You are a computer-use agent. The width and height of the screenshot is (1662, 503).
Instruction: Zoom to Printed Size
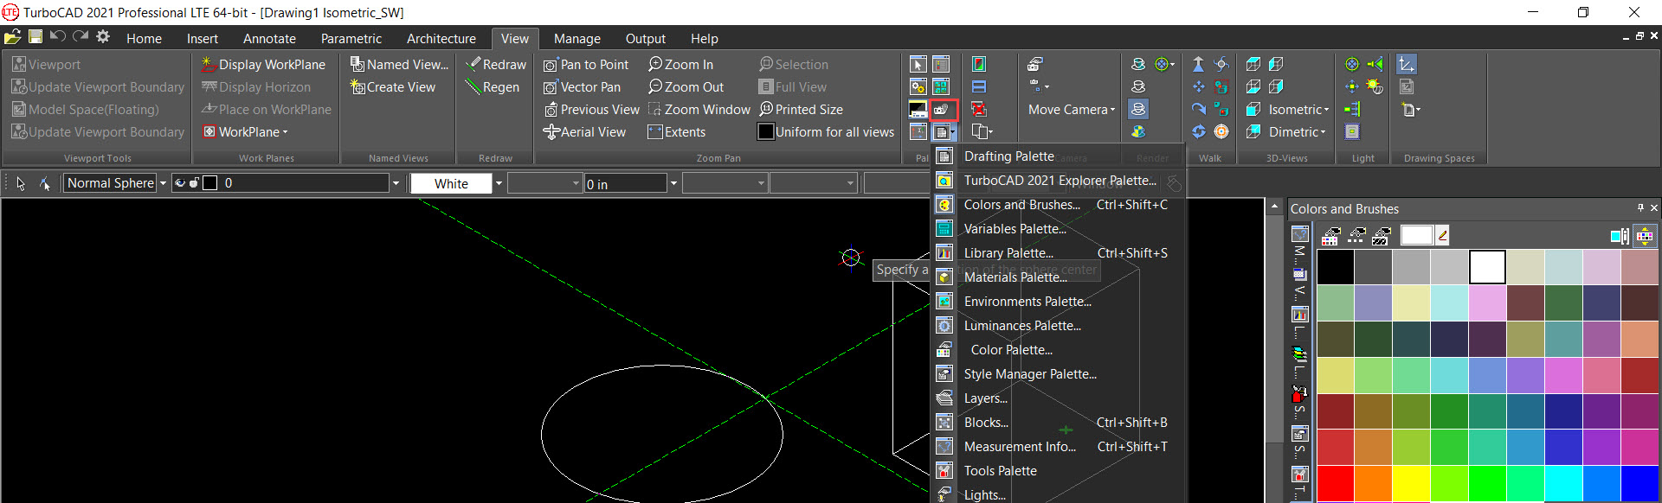[801, 110]
